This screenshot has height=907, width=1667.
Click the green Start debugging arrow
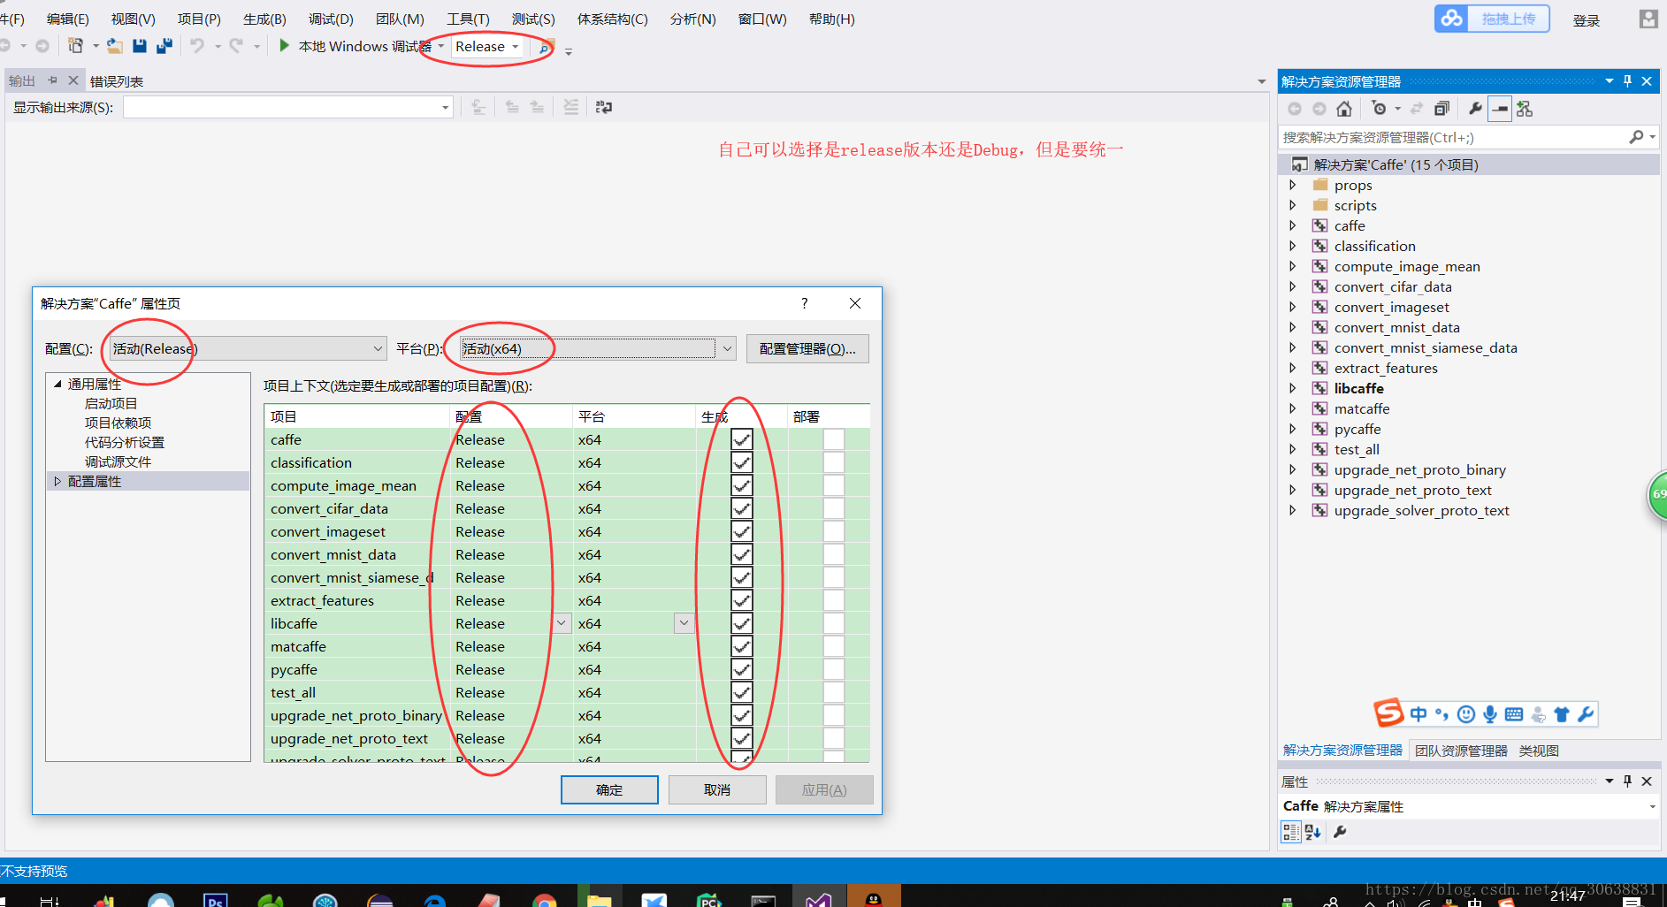[x=284, y=45]
